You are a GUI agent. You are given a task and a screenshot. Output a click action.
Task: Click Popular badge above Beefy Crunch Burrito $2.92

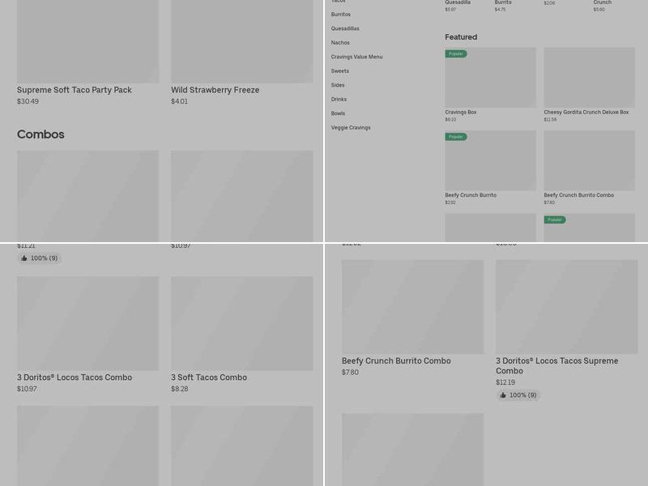point(456,137)
